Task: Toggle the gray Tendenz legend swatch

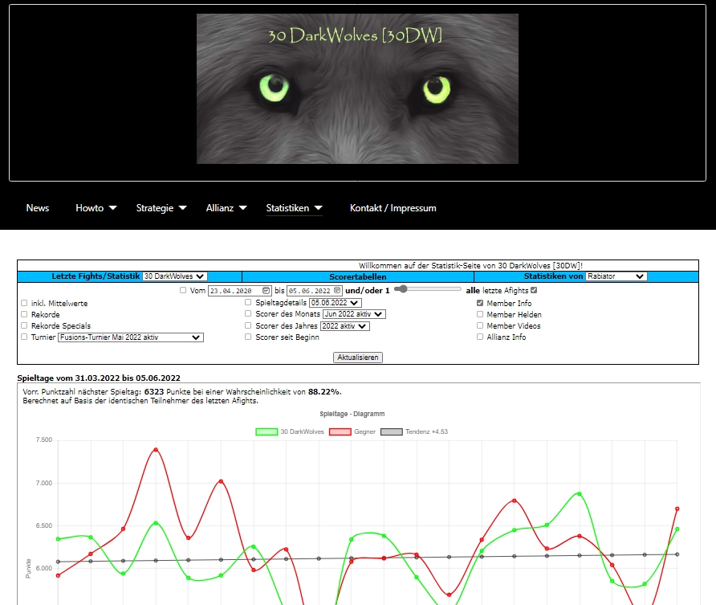Action: pos(391,431)
